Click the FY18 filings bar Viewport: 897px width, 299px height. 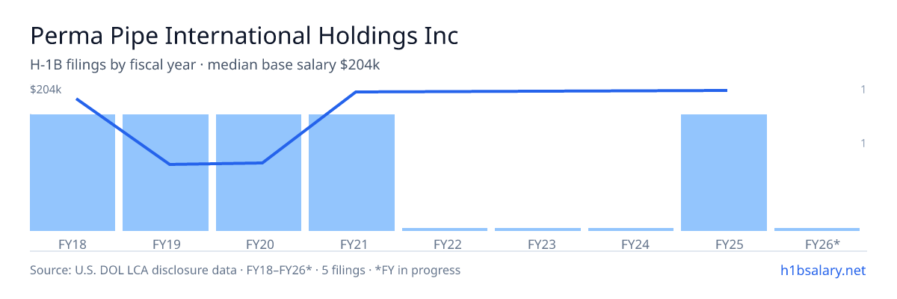click(73, 173)
